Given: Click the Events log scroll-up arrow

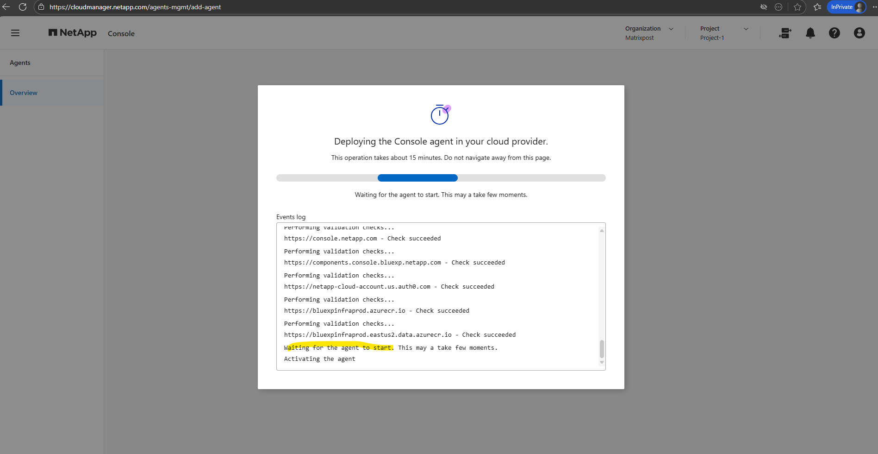Looking at the screenshot, I should 602,230.
